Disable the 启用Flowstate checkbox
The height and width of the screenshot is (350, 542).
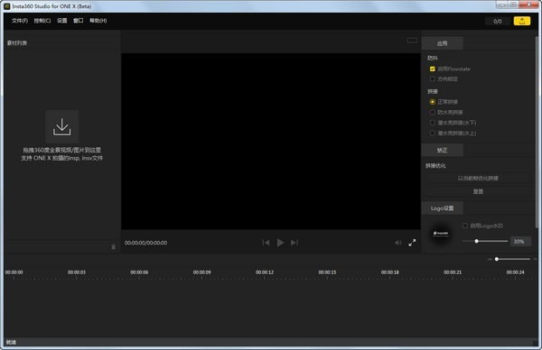click(x=432, y=69)
